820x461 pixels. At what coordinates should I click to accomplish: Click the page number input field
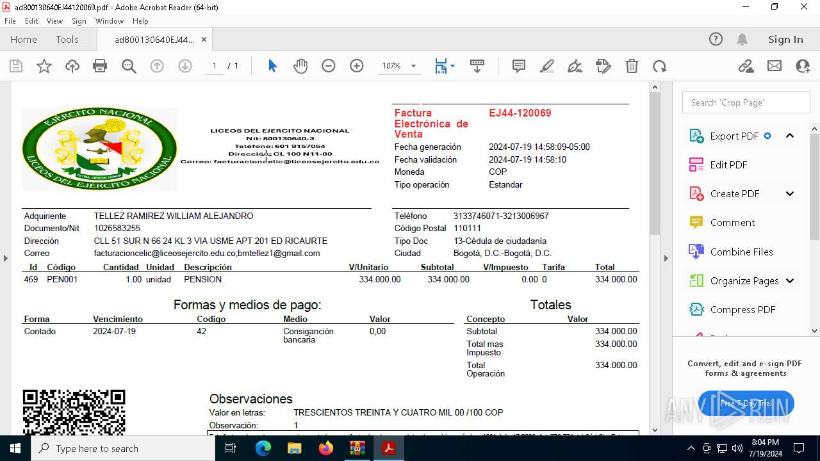[x=214, y=66]
